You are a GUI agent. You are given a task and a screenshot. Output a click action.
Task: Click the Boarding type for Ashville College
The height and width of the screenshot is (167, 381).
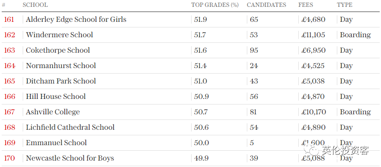click(355, 112)
